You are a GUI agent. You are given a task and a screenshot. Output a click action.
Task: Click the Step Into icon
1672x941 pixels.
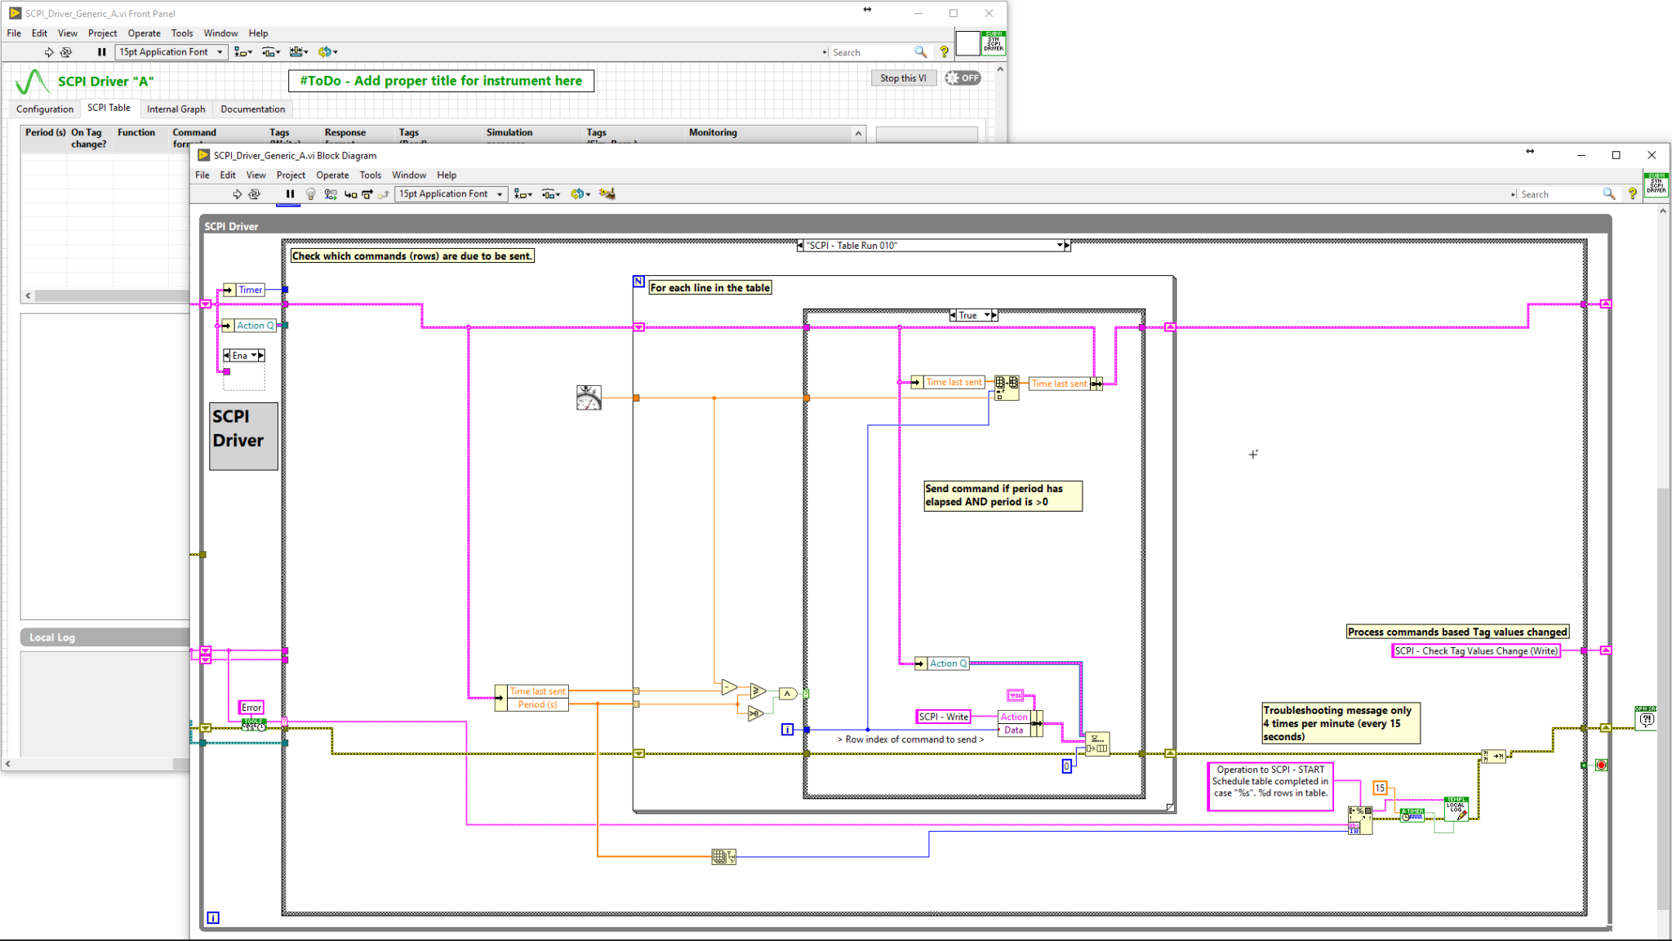click(x=350, y=194)
